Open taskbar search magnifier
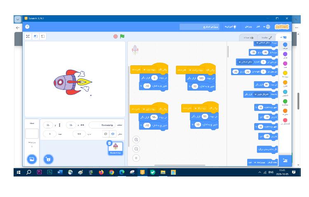 click(28, 172)
